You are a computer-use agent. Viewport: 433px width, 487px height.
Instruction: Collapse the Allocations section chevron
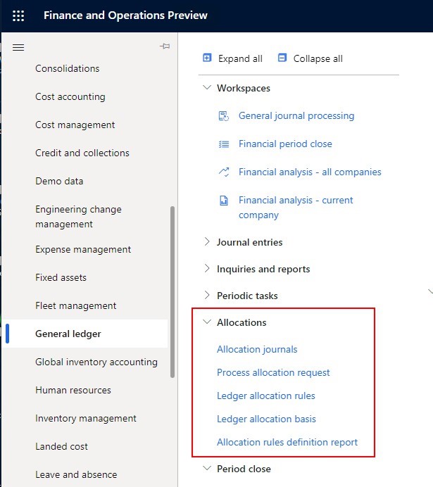207,322
